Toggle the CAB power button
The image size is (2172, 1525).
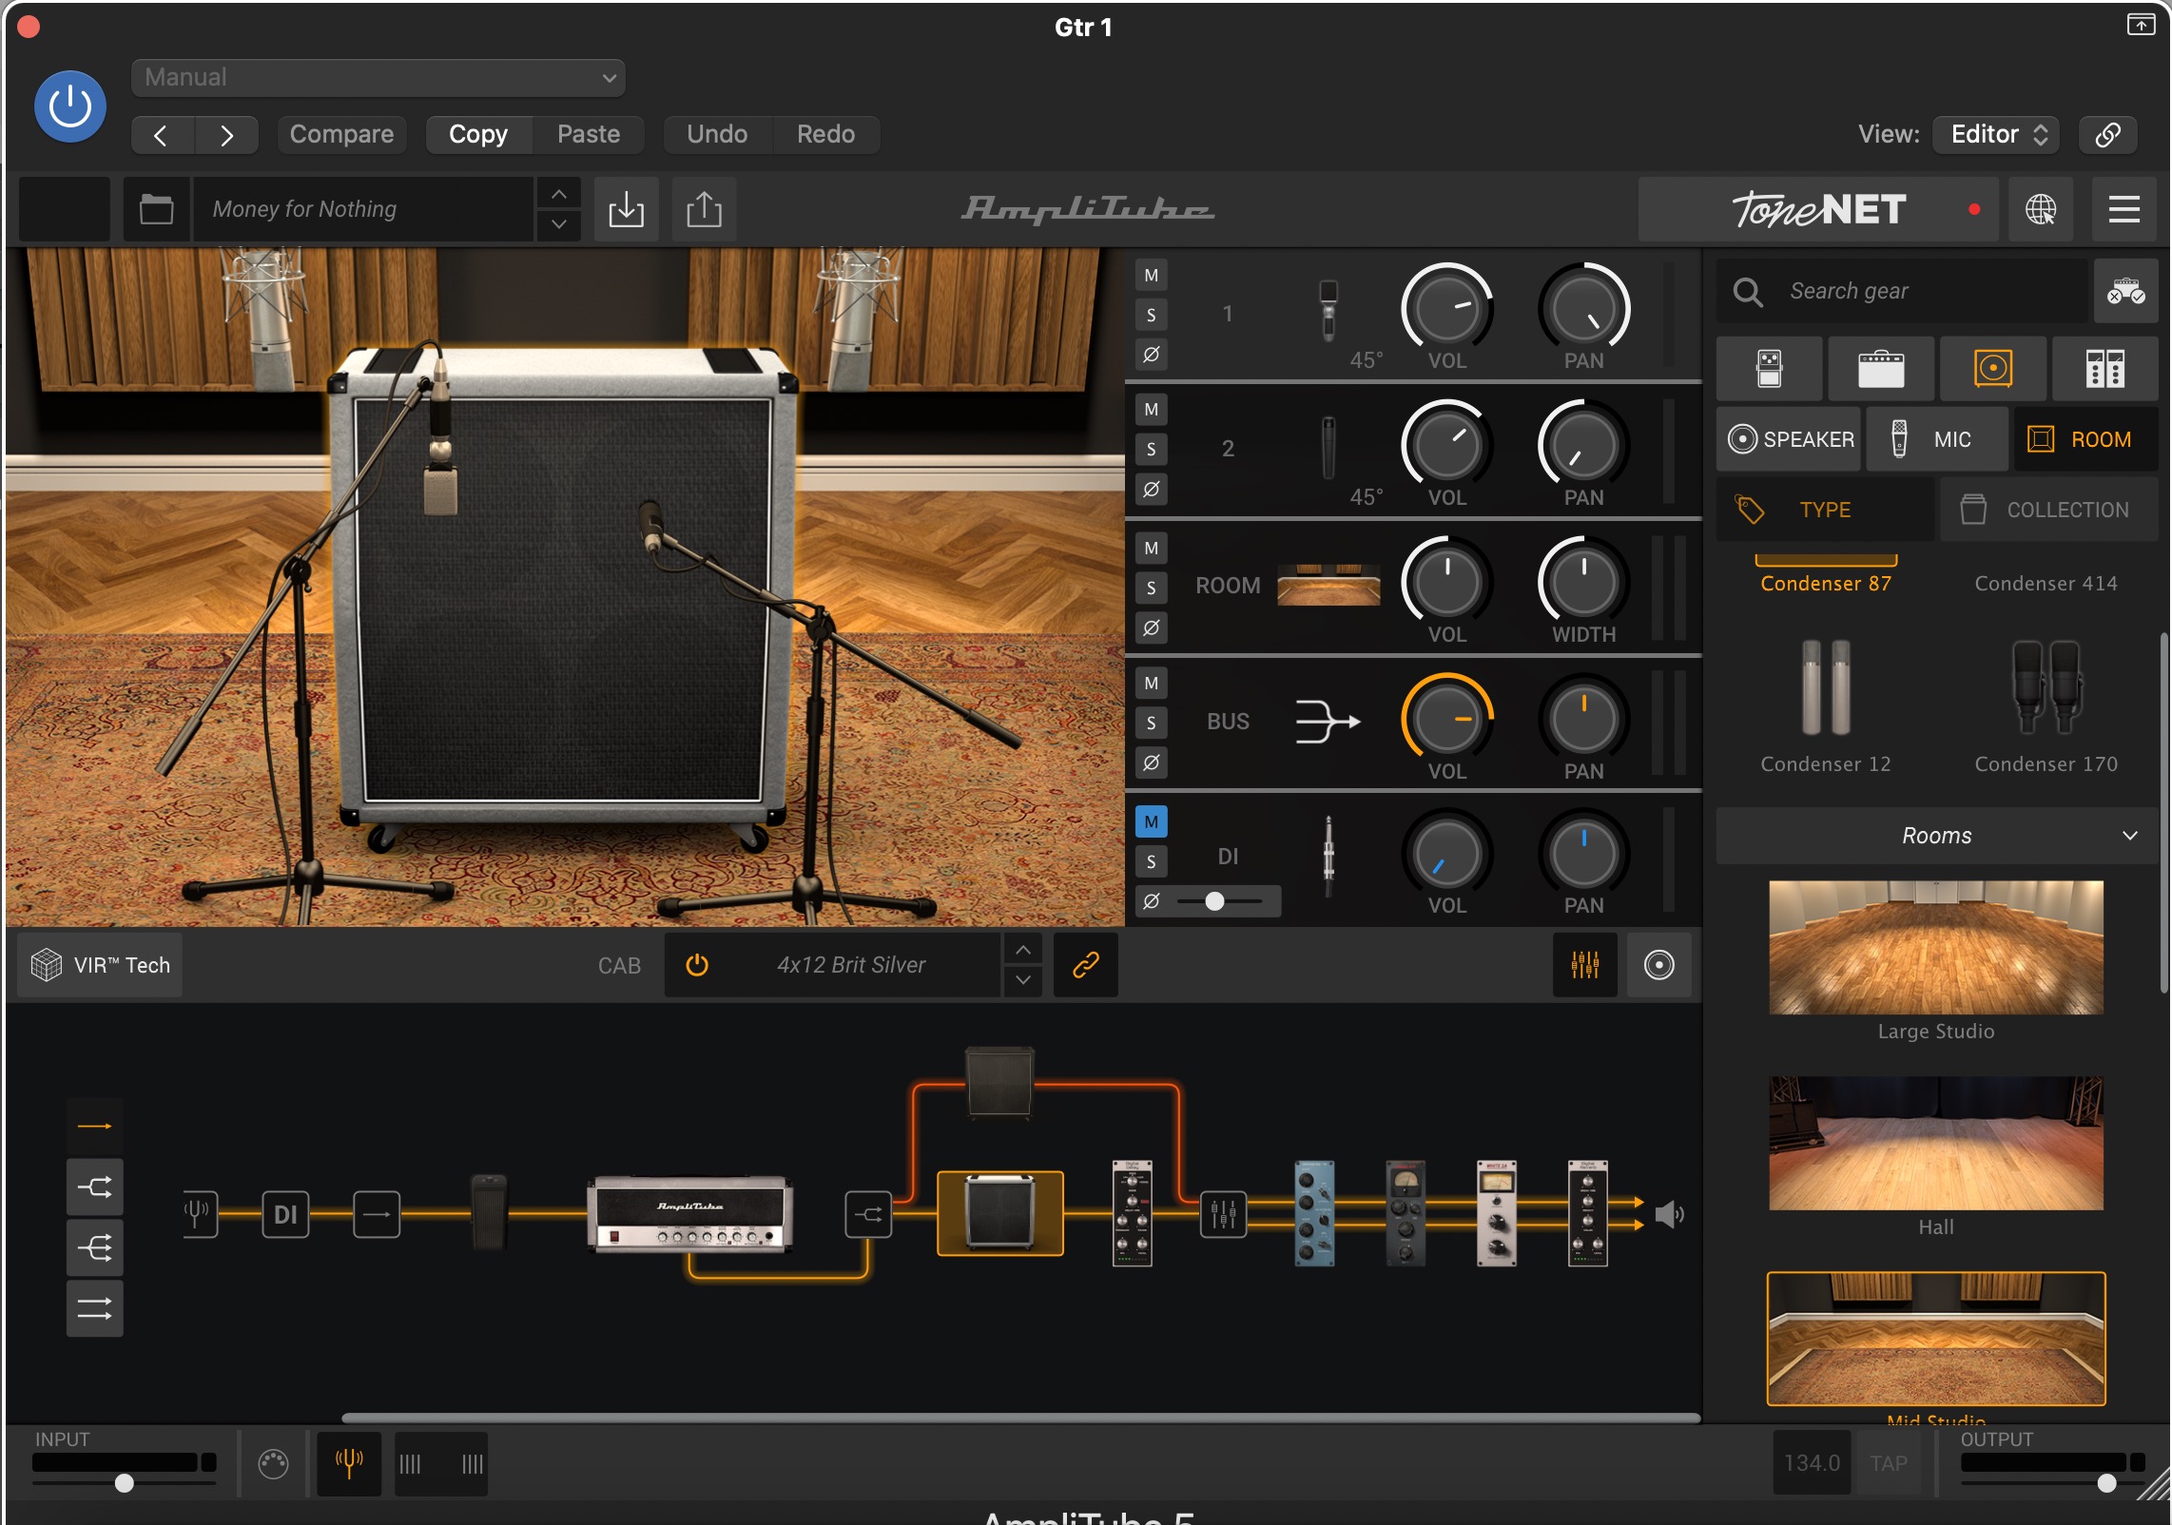point(697,965)
